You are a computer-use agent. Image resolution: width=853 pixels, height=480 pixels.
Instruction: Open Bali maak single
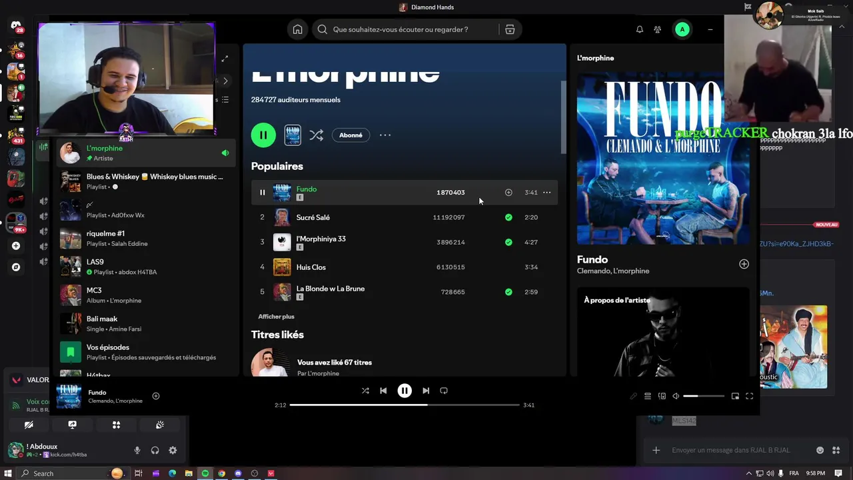(x=146, y=323)
